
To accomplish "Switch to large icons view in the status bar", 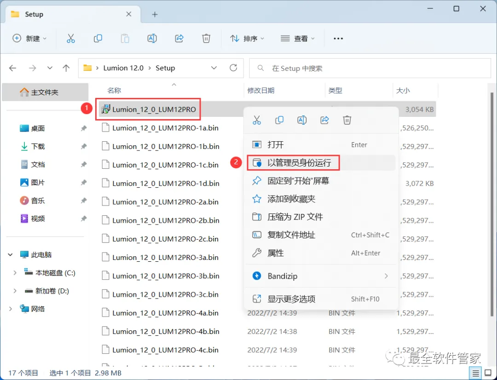I will [x=488, y=373].
